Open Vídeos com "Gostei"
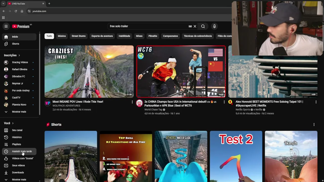The image size is (324, 182). pyautogui.click(x=19, y=158)
